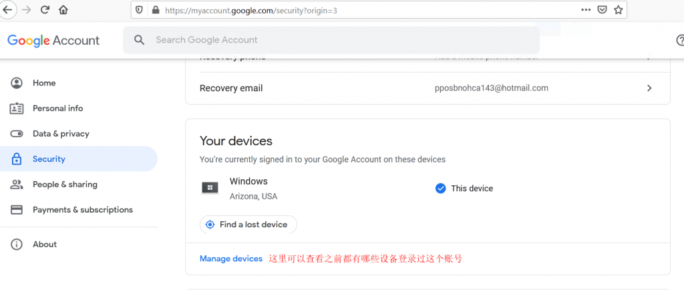Expand Recovery email row chevron
The width and height of the screenshot is (684, 290).
tap(649, 89)
